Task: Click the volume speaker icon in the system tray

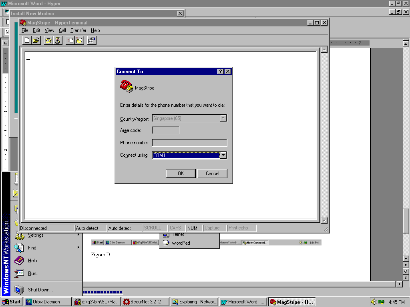Action: pyautogui.click(x=373, y=302)
